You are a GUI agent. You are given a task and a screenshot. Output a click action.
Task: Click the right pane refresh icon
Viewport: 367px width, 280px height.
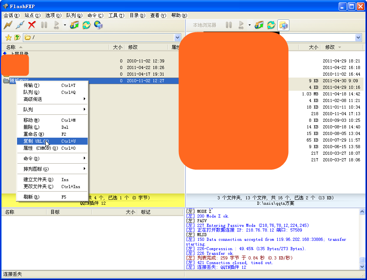pyautogui.click(x=271, y=25)
